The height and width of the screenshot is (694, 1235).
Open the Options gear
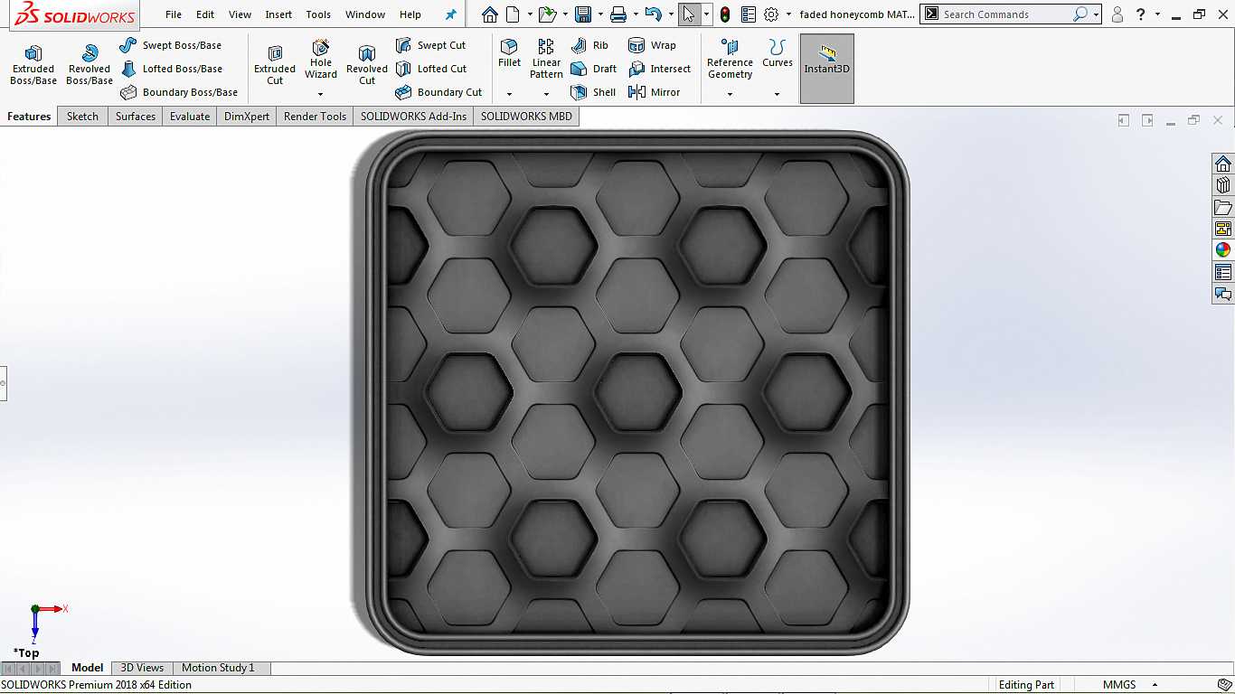point(771,14)
